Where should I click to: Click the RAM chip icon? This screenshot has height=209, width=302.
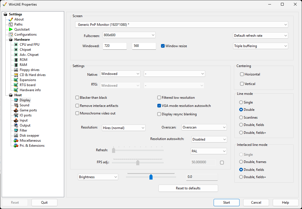click(16, 65)
